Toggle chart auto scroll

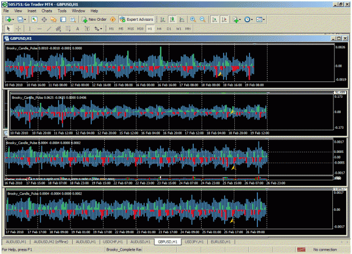pyautogui.click(x=215, y=20)
